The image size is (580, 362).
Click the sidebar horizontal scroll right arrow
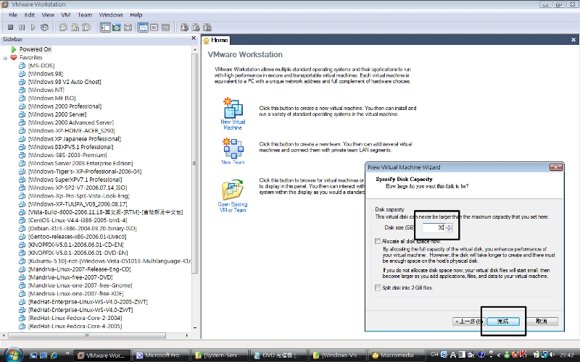(x=187, y=335)
